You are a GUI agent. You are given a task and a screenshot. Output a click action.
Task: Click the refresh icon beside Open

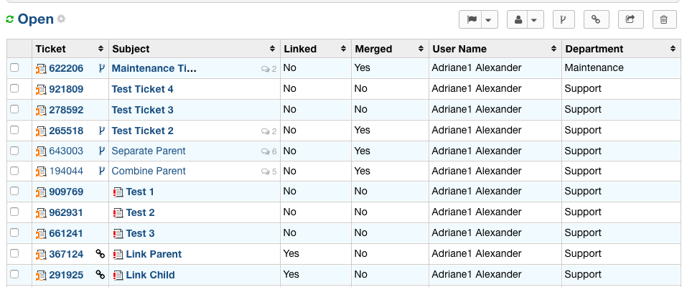click(10, 19)
